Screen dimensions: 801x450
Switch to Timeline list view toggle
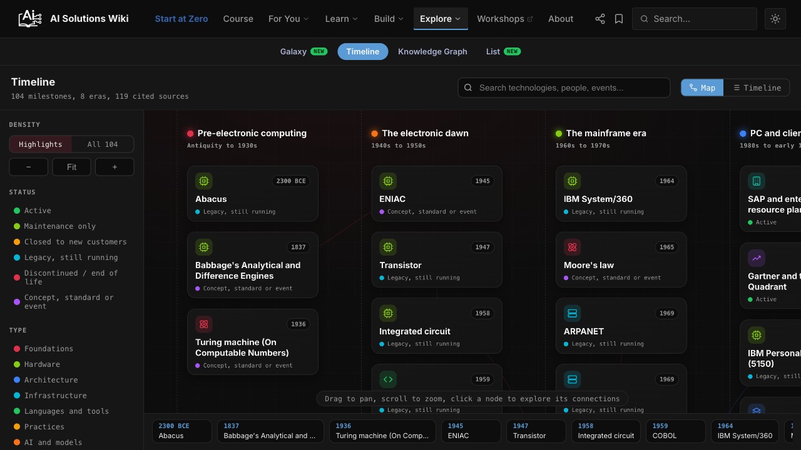pyautogui.click(x=757, y=87)
